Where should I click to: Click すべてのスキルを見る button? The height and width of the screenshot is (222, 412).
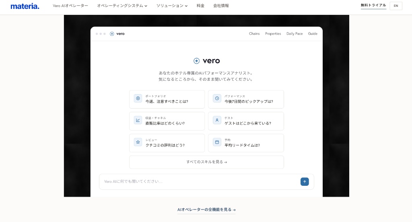(206, 162)
